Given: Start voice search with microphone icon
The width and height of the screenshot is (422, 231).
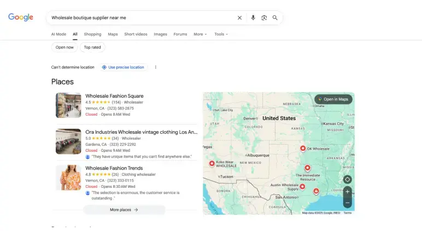Looking at the screenshot, I should click(253, 17).
